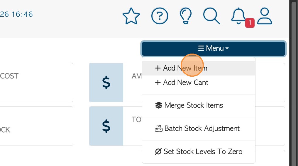Choose Add New Cant menu entry
Screen dimensions: 298x166
point(186,83)
